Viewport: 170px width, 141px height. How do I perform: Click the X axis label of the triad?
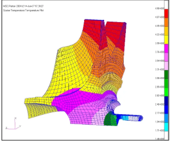[x=15, y=118]
